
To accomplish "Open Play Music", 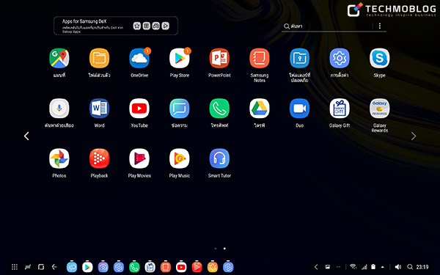I will 180,158.
